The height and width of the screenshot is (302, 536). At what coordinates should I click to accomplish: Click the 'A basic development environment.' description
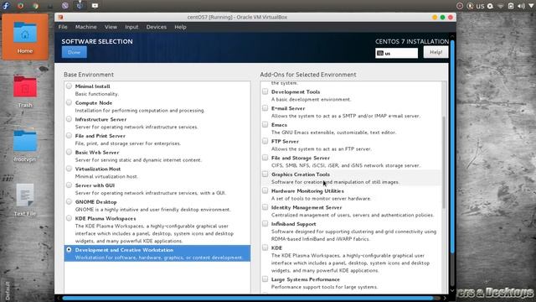pos(311,99)
